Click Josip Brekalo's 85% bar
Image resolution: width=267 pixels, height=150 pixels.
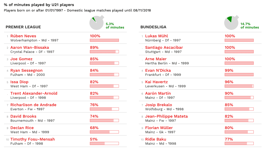[239, 109]
